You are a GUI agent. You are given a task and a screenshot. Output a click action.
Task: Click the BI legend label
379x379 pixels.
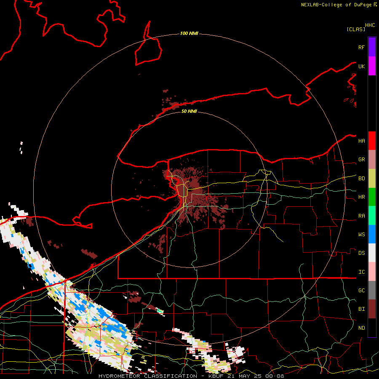point(361,309)
